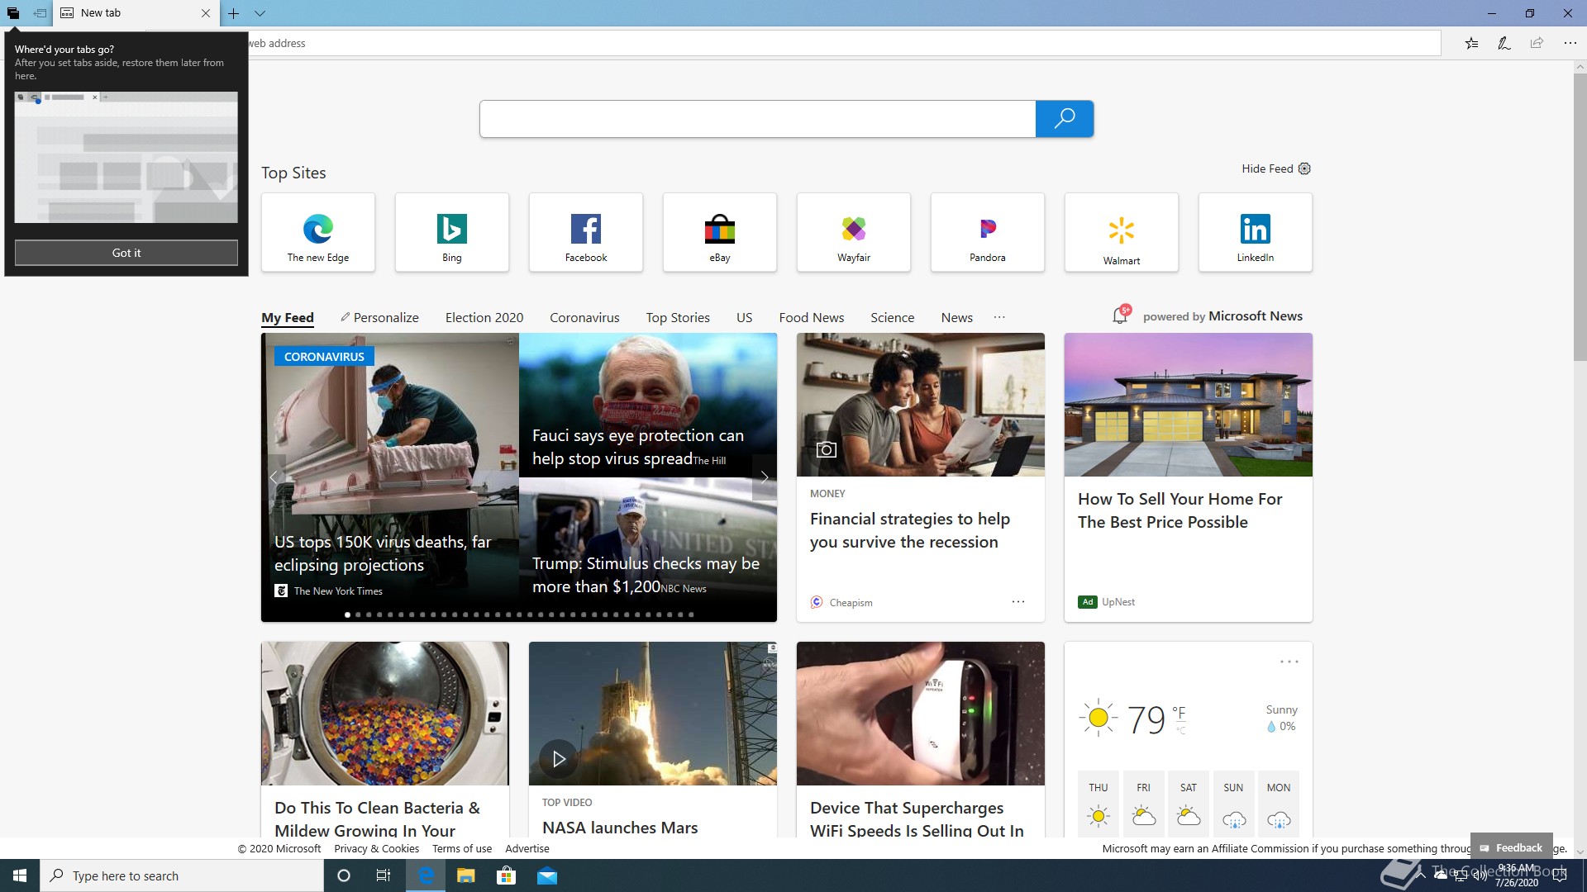Open the eBay top site tile
Viewport: 1587px width, 892px height.
[720, 232]
